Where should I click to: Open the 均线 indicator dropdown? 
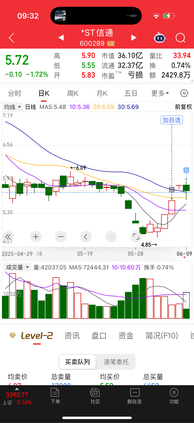coord(12,107)
